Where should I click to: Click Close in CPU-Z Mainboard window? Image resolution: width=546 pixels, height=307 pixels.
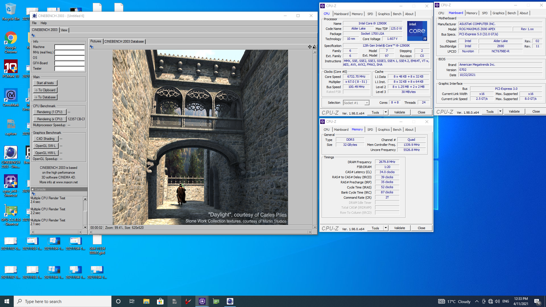click(536, 111)
